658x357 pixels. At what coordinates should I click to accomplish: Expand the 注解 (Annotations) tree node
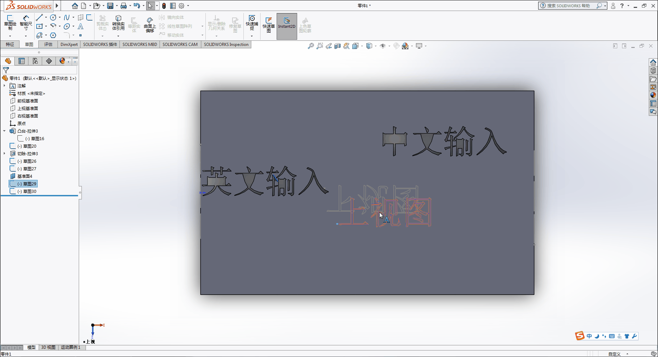point(4,86)
